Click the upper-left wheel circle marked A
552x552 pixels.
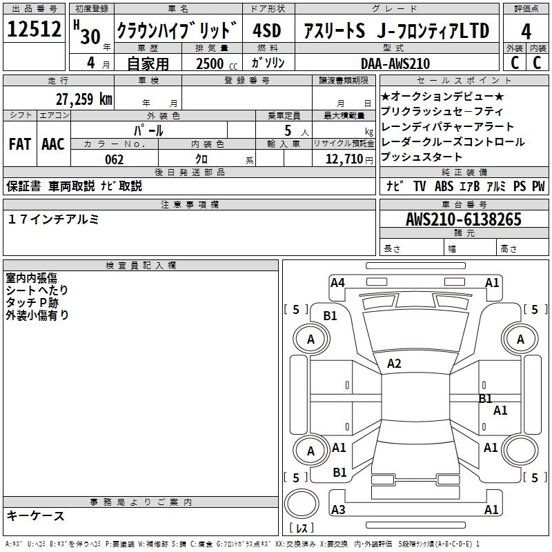310,339
